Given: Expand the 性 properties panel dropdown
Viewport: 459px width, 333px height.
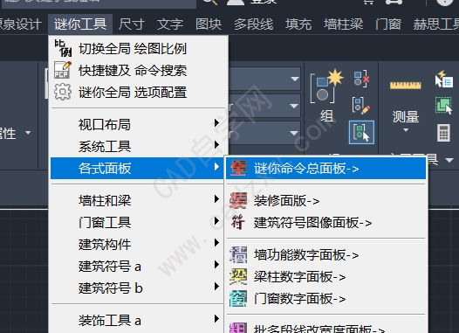Looking at the screenshot, I should point(28,133).
